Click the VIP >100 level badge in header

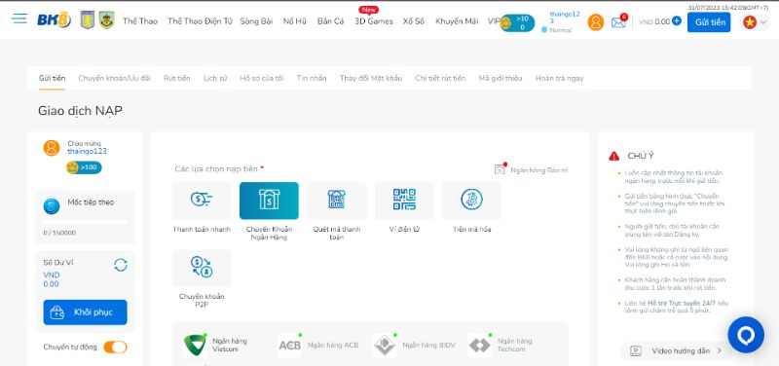point(517,22)
